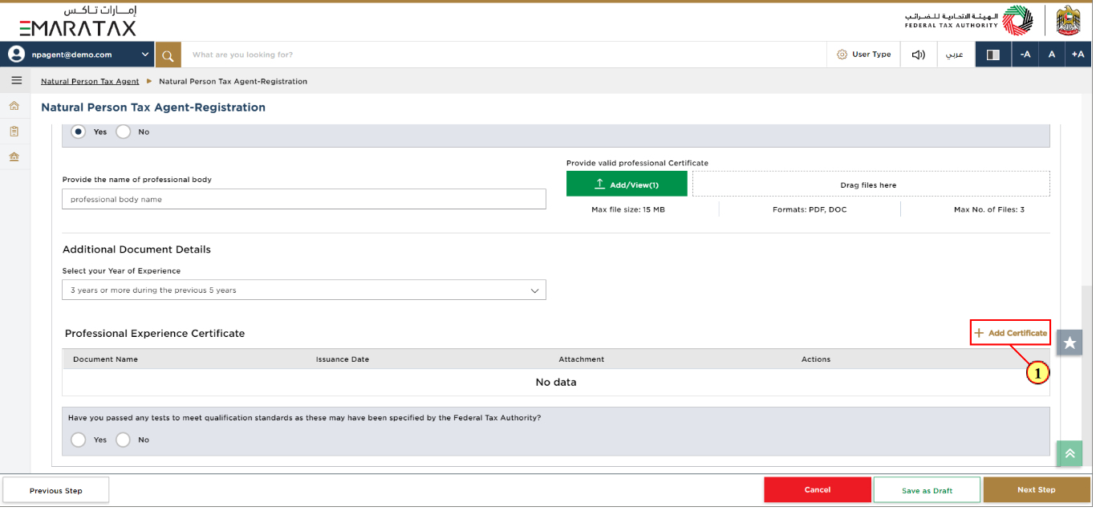Focus the 'What are you looking for?' search box
Viewport: 1096px width, 511px height.
(504, 55)
